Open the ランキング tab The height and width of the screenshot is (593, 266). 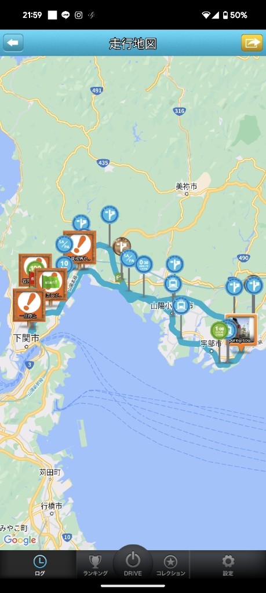96,566
